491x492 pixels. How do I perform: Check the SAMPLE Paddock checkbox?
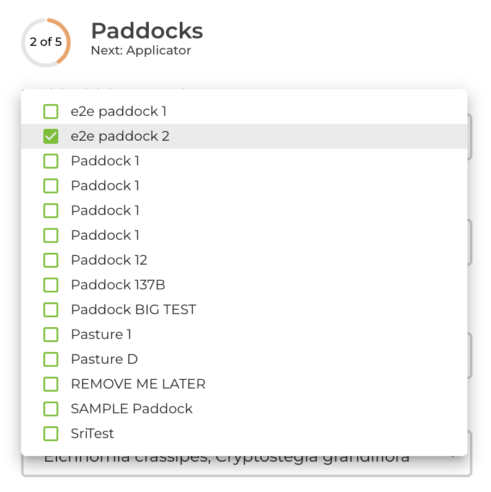pos(51,409)
